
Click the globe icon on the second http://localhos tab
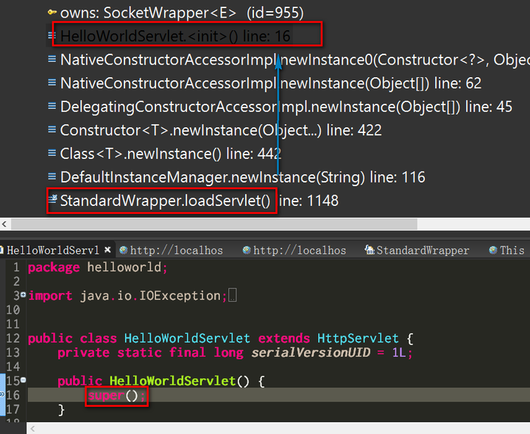click(247, 250)
